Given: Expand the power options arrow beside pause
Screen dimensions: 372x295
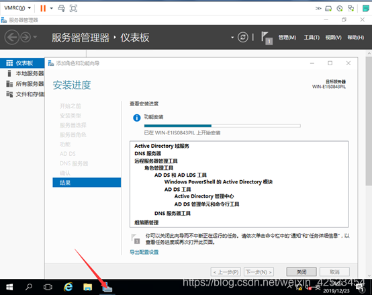Looking at the screenshot, I should pos(51,8).
